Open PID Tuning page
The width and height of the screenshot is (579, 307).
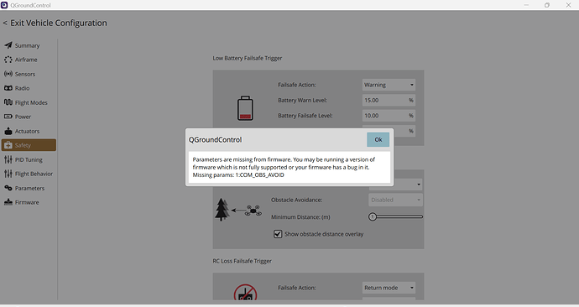[x=29, y=159]
